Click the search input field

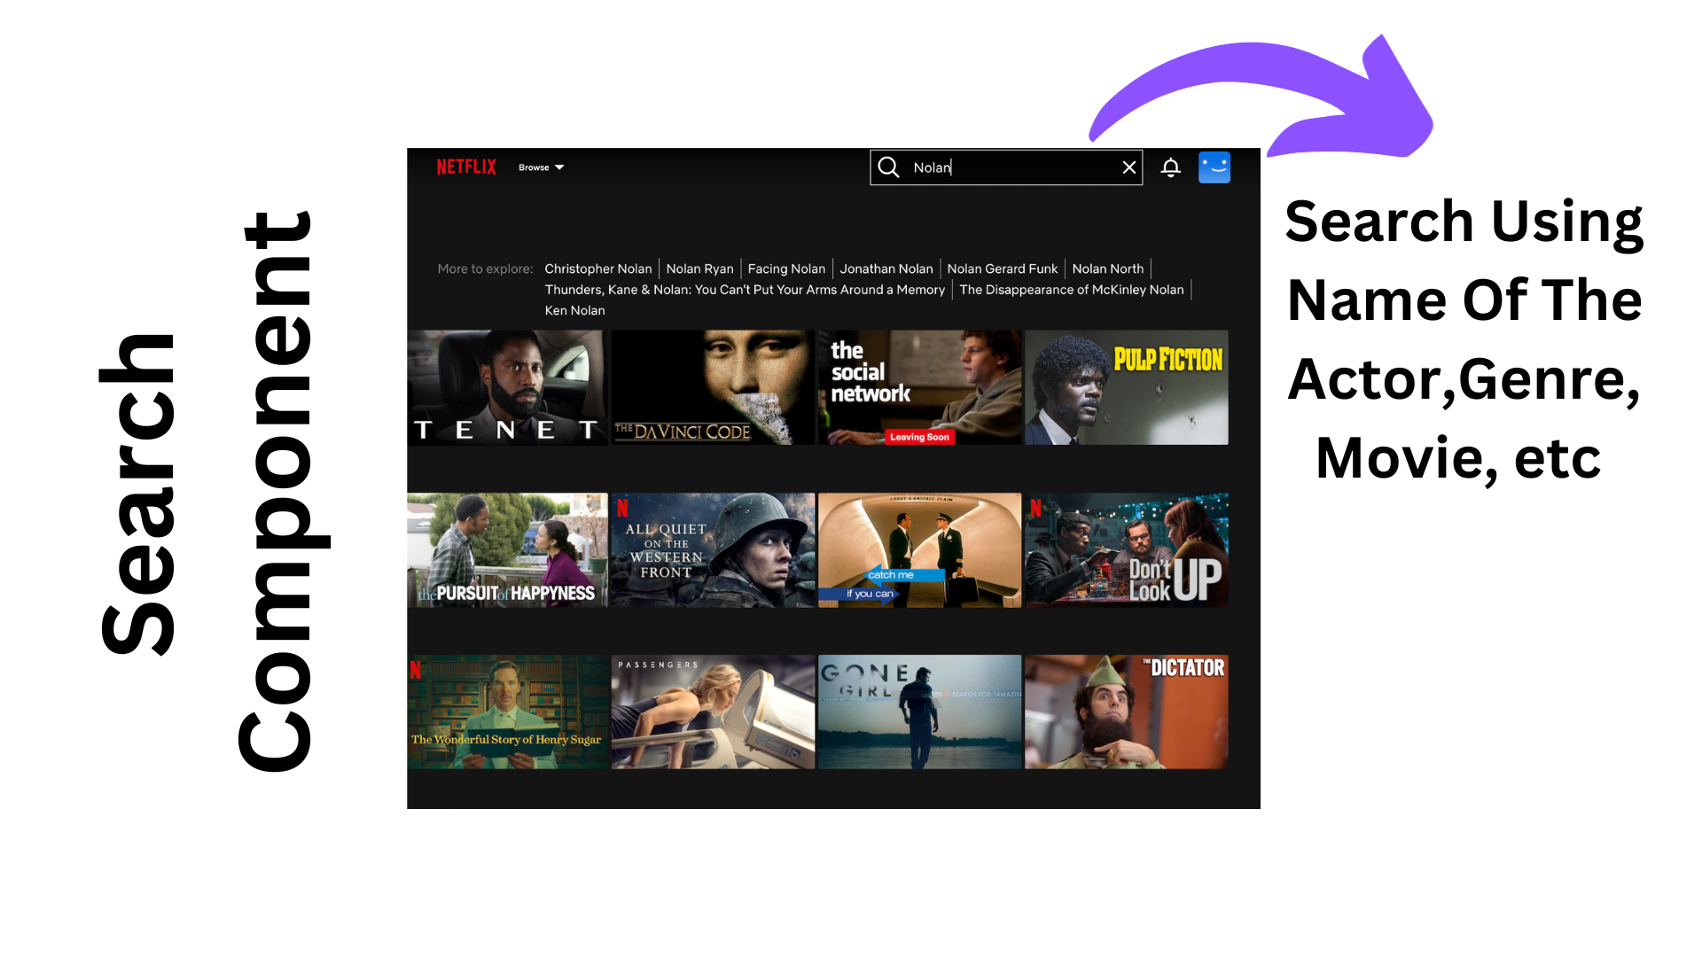pyautogui.click(x=1008, y=167)
